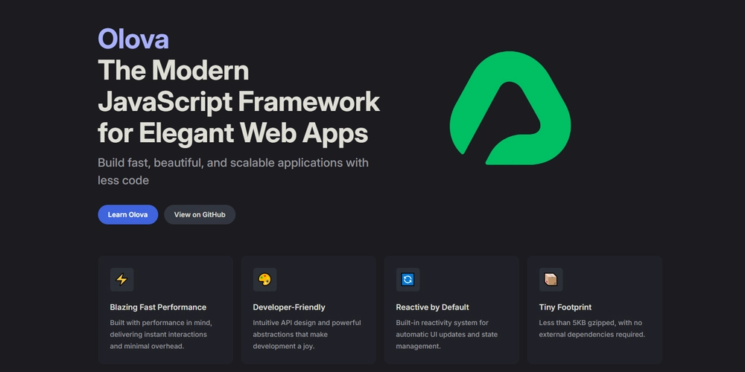Click the Learn Olova button

coord(128,214)
